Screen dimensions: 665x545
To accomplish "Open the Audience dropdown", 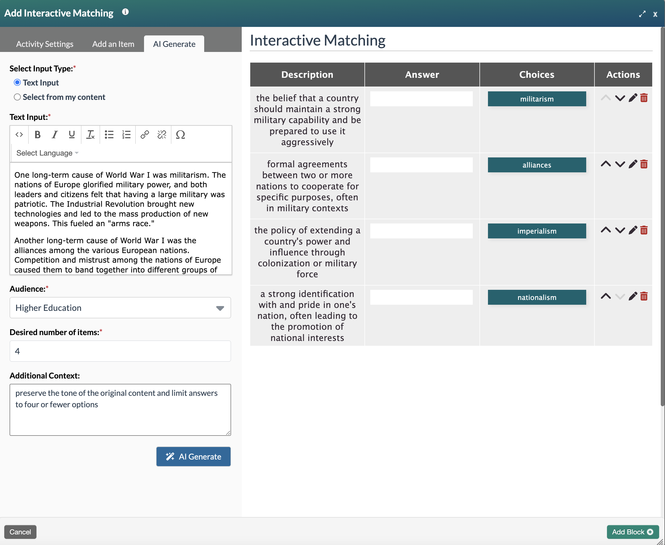I will (120, 308).
